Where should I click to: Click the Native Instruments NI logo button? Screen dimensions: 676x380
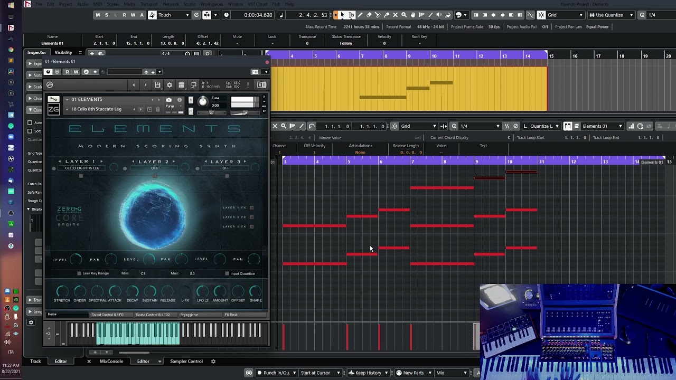point(262,85)
